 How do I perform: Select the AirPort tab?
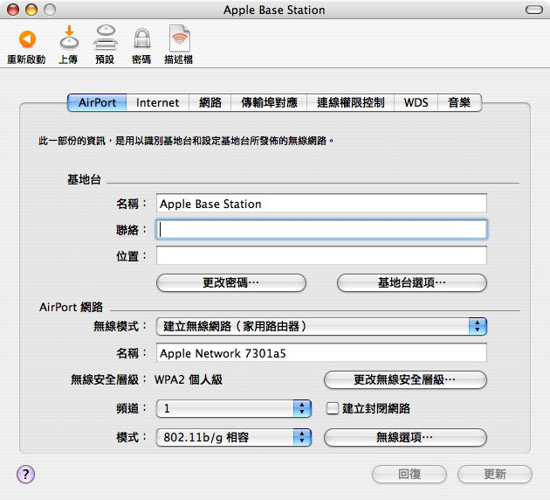tap(97, 102)
